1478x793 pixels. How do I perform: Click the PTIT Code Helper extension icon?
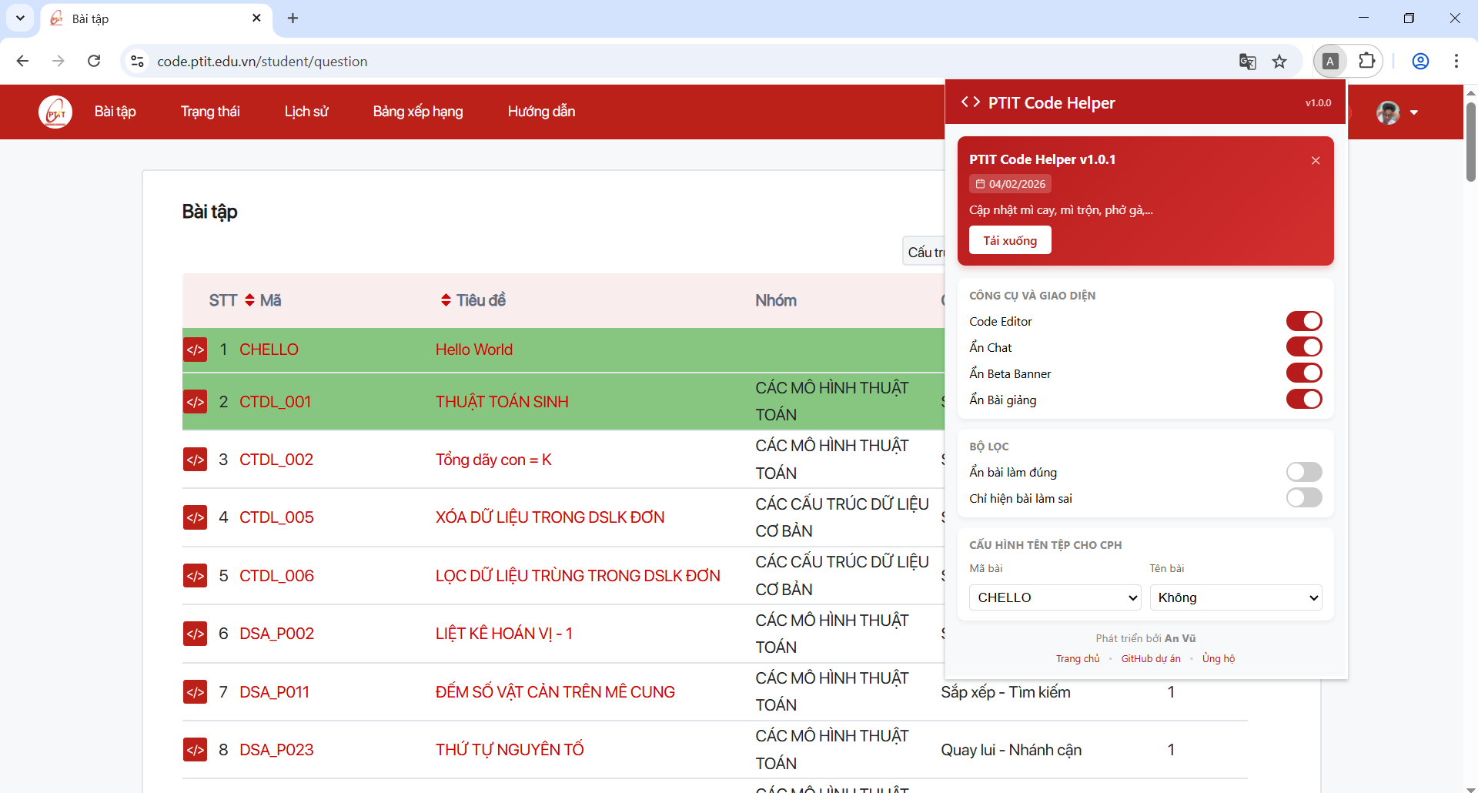pyautogui.click(x=1330, y=62)
